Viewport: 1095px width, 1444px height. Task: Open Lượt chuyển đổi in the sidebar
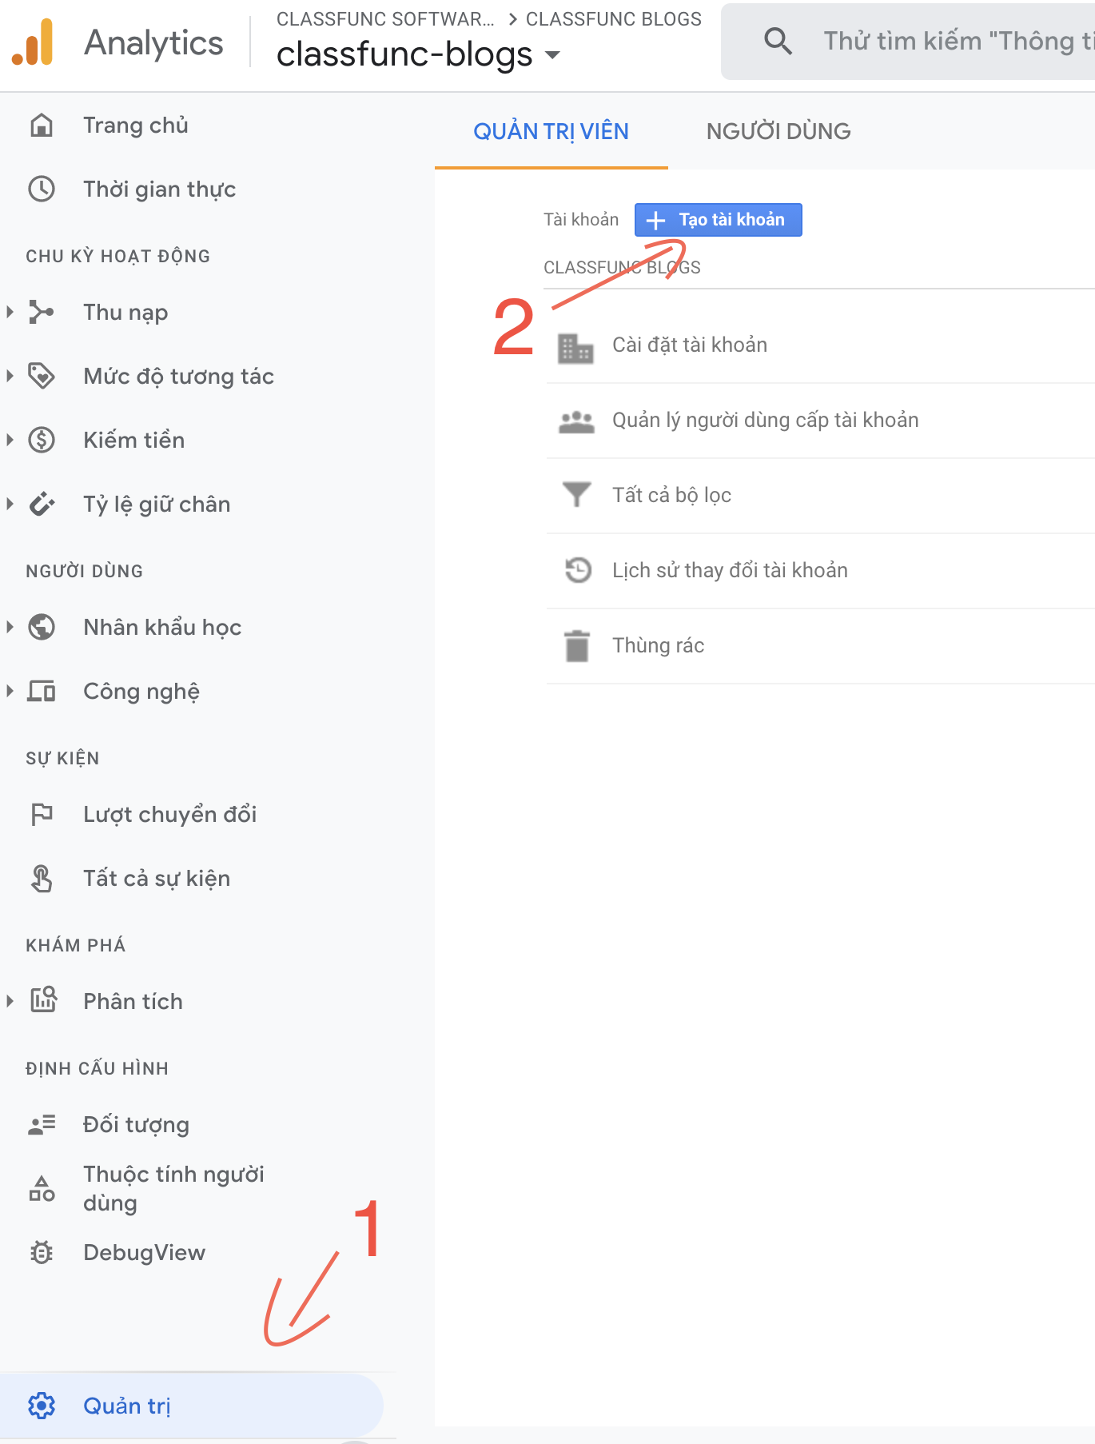(x=169, y=815)
